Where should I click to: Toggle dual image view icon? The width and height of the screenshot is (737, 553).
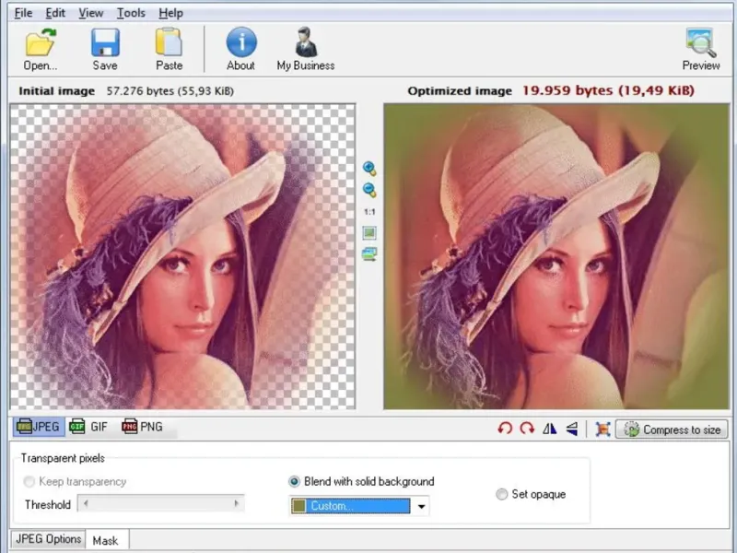click(369, 254)
